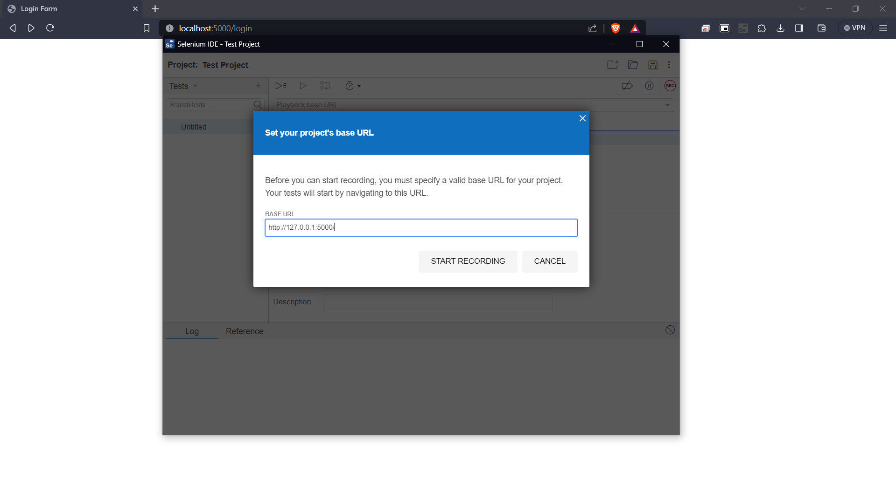This screenshot has width=896, height=480.
Task: Click the BASE URL input field
Action: click(421, 228)
